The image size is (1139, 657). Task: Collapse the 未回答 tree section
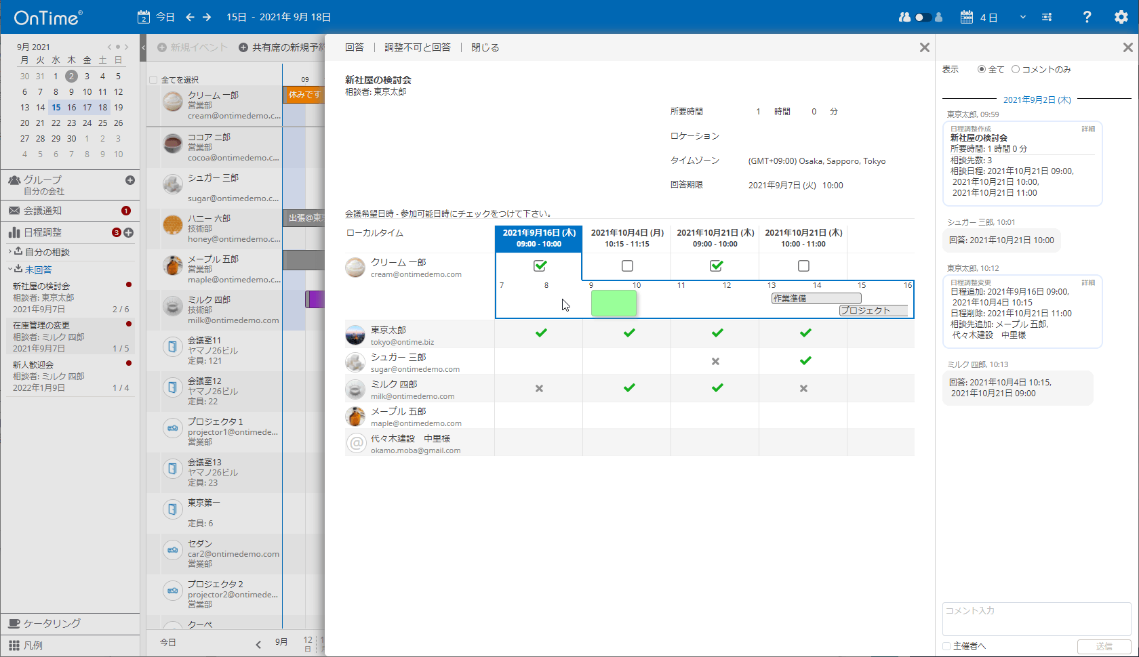point(10,269)
